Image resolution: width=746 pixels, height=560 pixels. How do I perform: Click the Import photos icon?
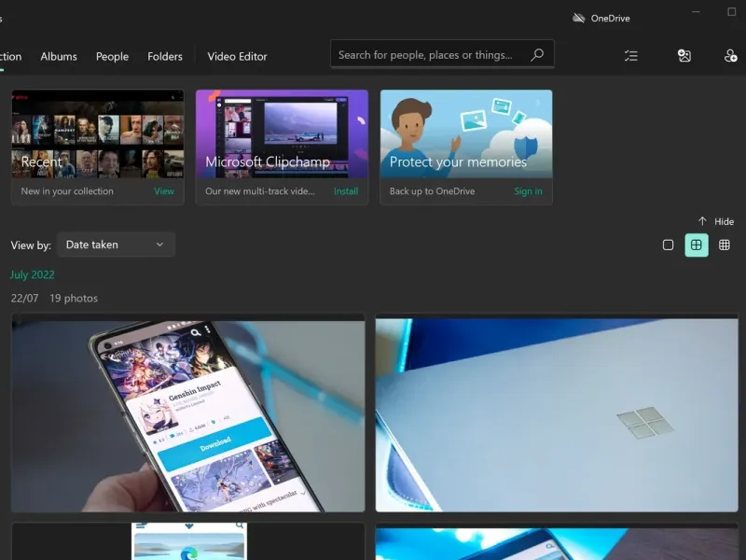(x=684, y=56)
